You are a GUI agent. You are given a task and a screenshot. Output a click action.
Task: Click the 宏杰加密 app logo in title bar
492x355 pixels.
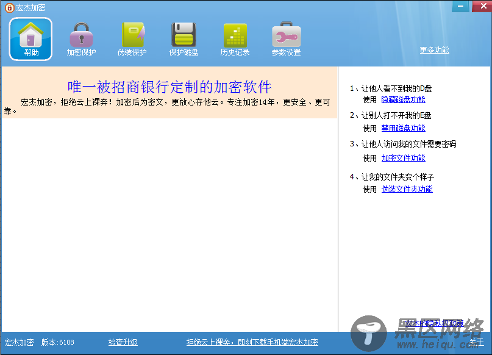coord(9,7)
